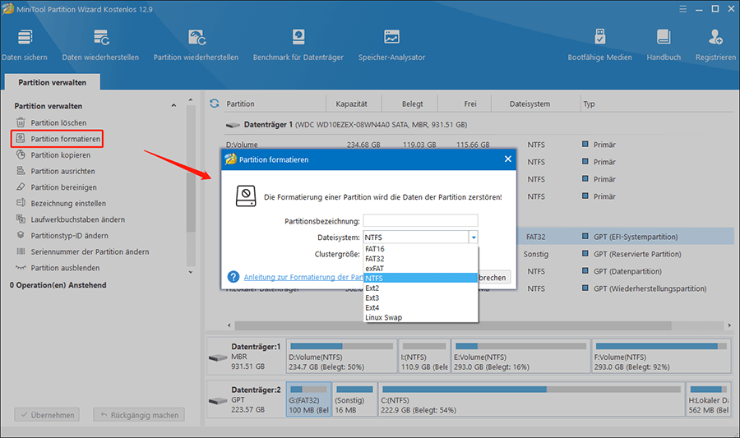Click the Abbrechen button in dialog

pyautogui.click(x=494, y=277)
